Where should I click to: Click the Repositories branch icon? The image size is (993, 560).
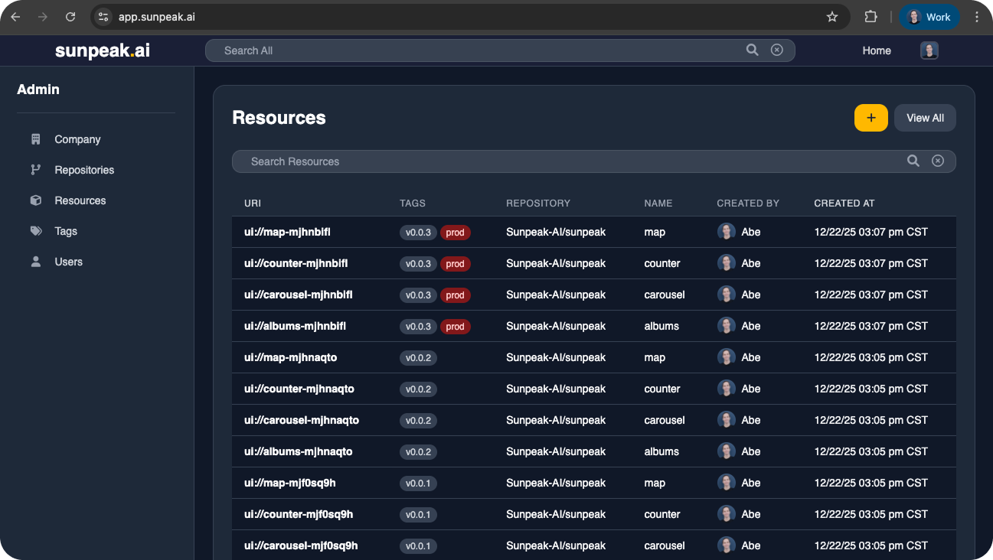[x=35, y=170]
